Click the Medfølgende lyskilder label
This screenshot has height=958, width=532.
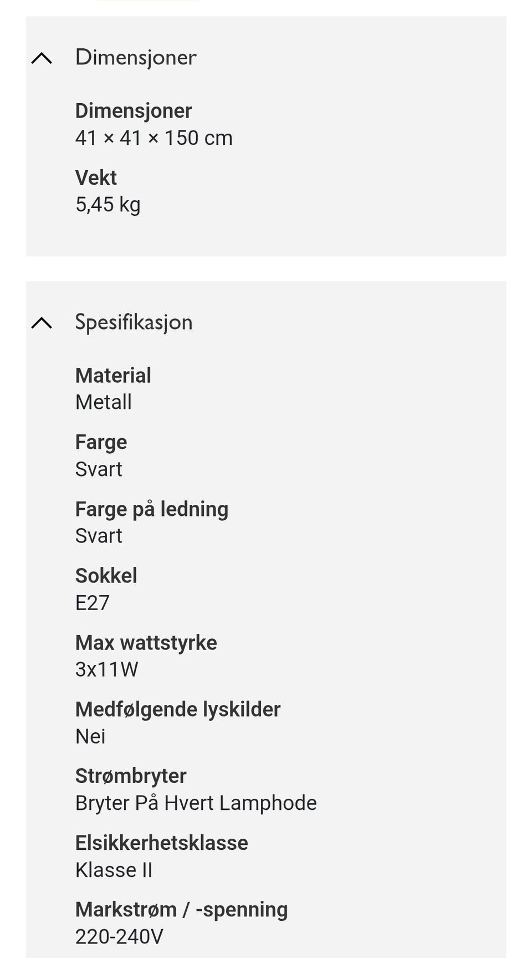point(178,709)
